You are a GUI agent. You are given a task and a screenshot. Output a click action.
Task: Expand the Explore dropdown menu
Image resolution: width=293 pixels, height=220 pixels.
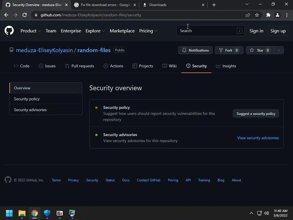pyautogui.click(x=95, y=31)
